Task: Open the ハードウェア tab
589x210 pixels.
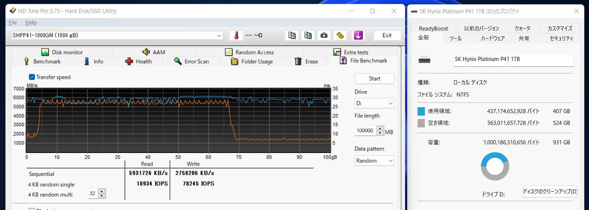Action: pyautogui.click(x=493, y=38)
